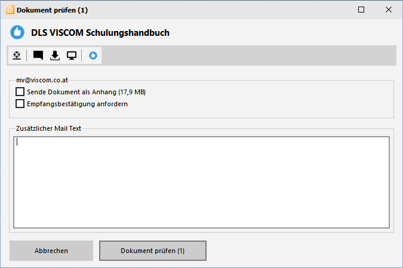Click the Zusätzlicher Mail Text label
This screenshot has width=403, height=268.
(x=48, y=128)
